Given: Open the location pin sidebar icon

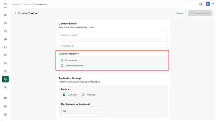Looking at the screenshot, I should click(5, 71).
